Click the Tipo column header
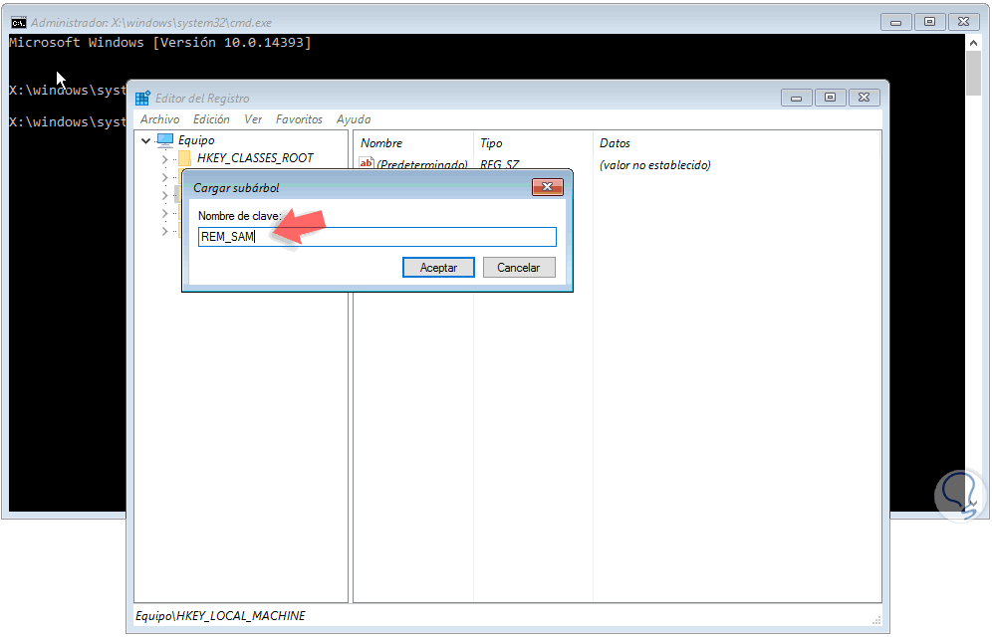This screenshot has height=637, width=992. [491, 143]
